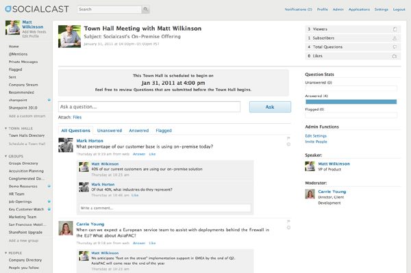This screenshot has width=411, height=273.
Task: Click Answer under Mark Horton's question
Action: click(139, 154)
